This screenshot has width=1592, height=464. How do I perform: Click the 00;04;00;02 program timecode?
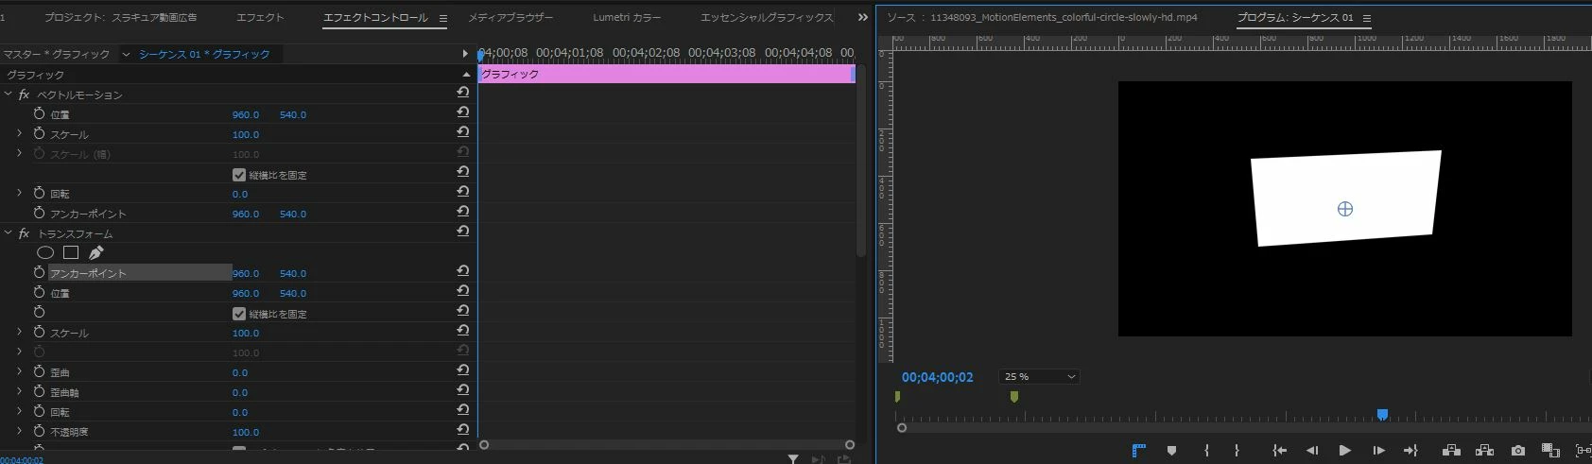tap(937, 376)
